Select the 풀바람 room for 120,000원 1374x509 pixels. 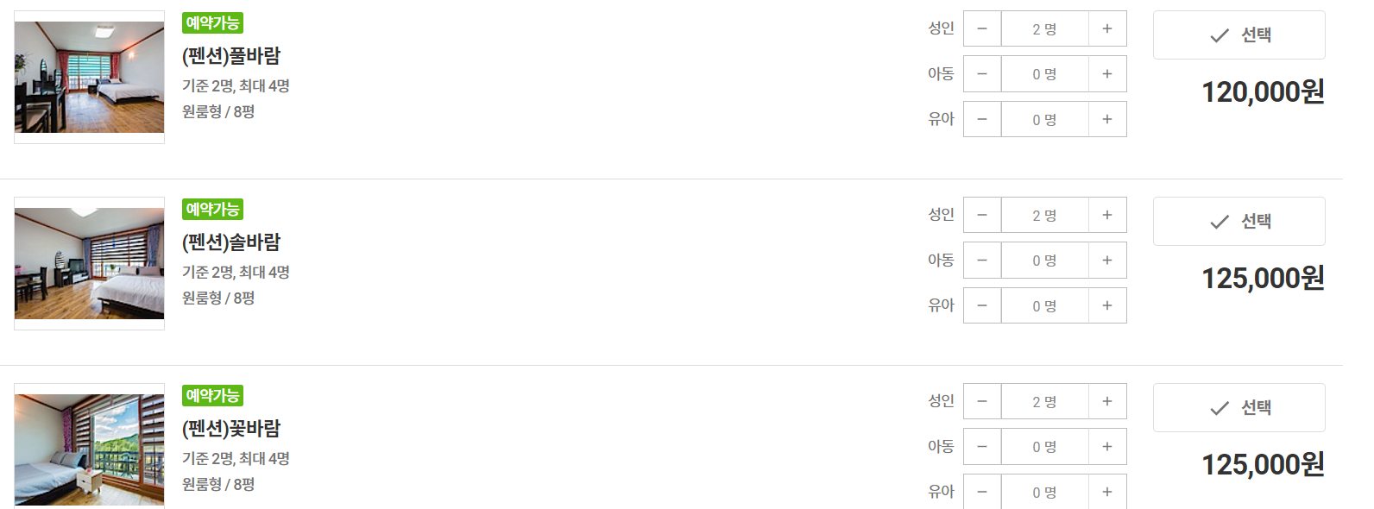click(1239, 35)
